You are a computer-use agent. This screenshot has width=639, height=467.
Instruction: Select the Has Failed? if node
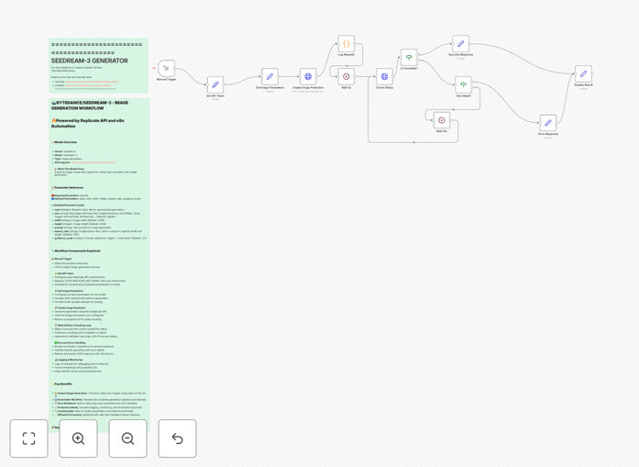[x=463, y=84]
